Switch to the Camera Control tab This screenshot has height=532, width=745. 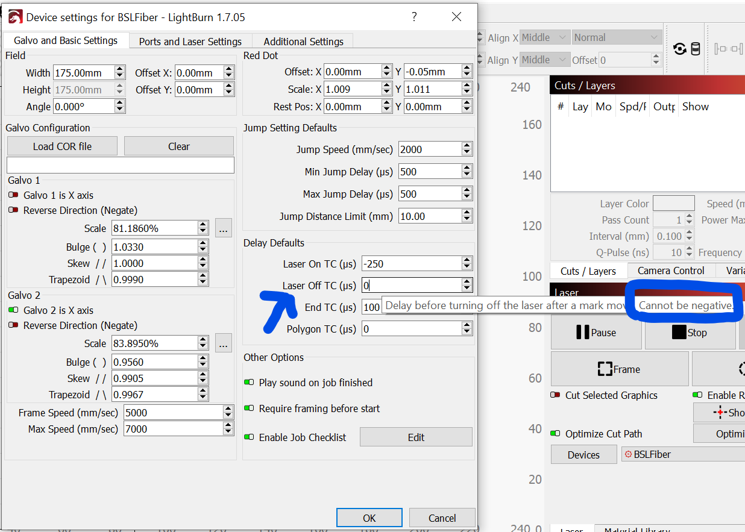pyautogui.click(x=671, y=271)
